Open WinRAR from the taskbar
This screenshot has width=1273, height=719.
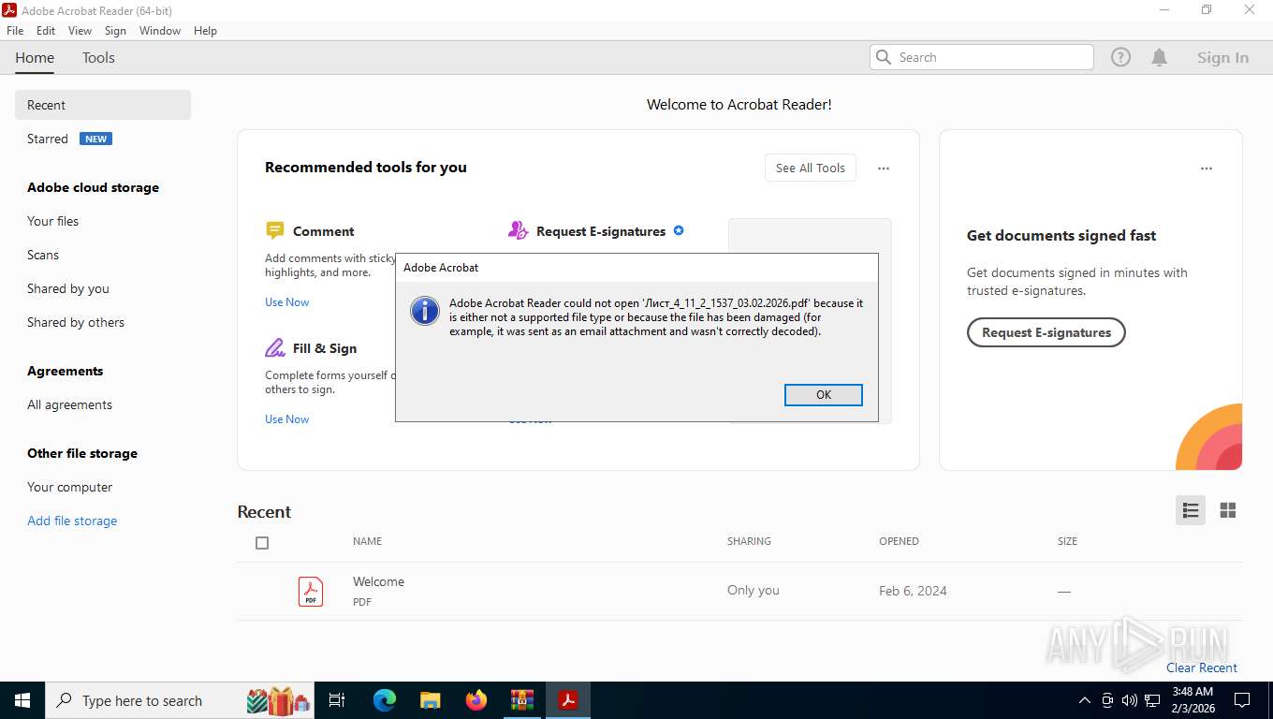tap(522, 700)
